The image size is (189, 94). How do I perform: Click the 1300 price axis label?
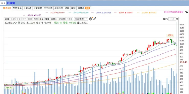click(x=182, y=25)
